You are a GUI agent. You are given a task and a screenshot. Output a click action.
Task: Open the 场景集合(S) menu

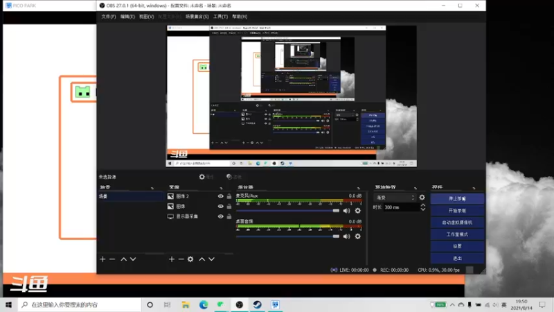point(197,17)
